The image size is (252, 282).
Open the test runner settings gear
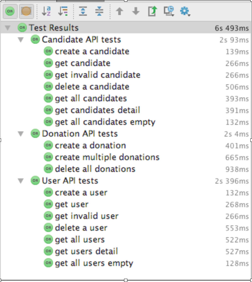[x=185, y=11]
